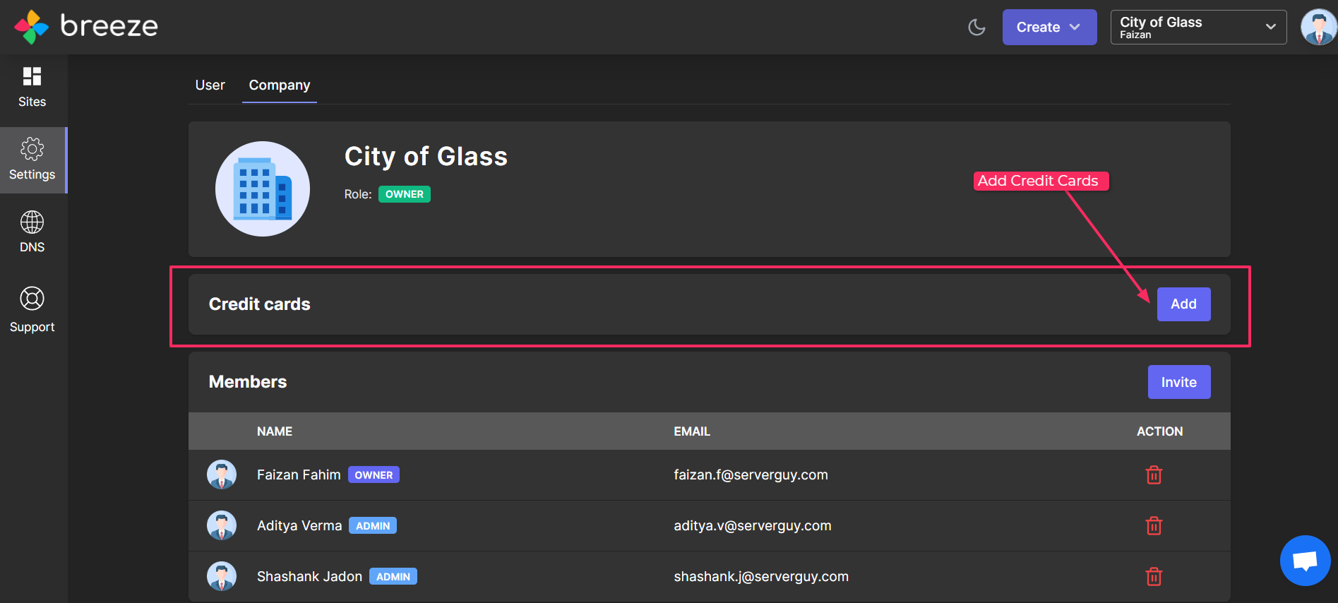Image resolution: width=1338 pixels, height=603 pixels.
Task: Open Sites from the sidebar
Action: click(32, 88)
